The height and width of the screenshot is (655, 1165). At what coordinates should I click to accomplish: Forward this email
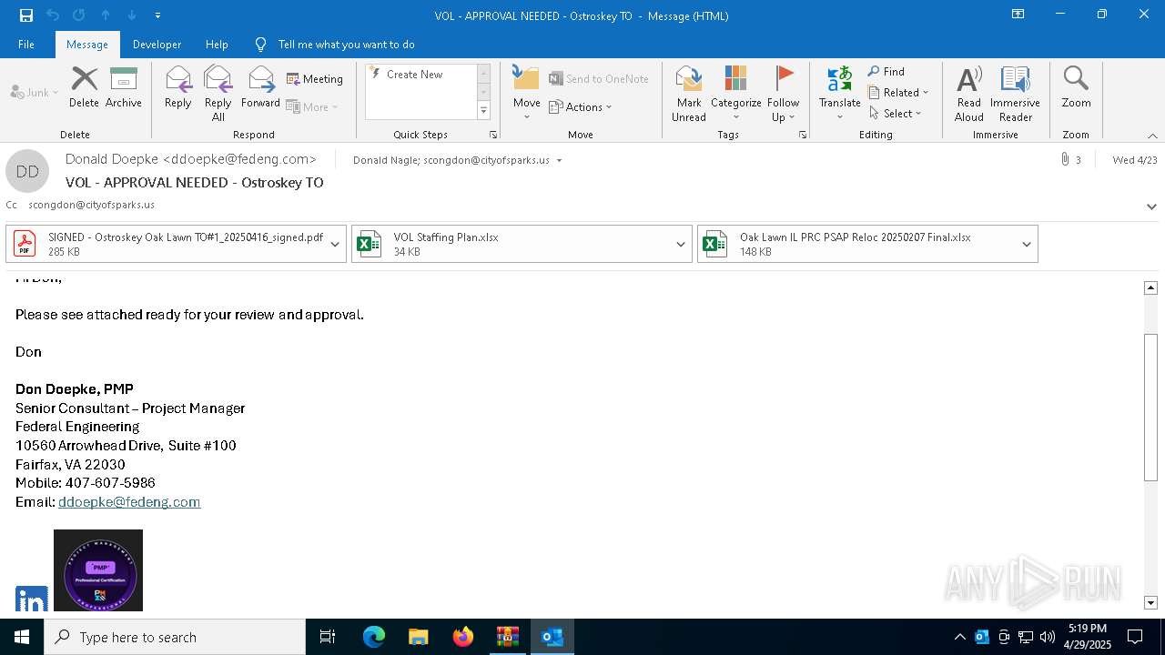(x=260, y=88)
